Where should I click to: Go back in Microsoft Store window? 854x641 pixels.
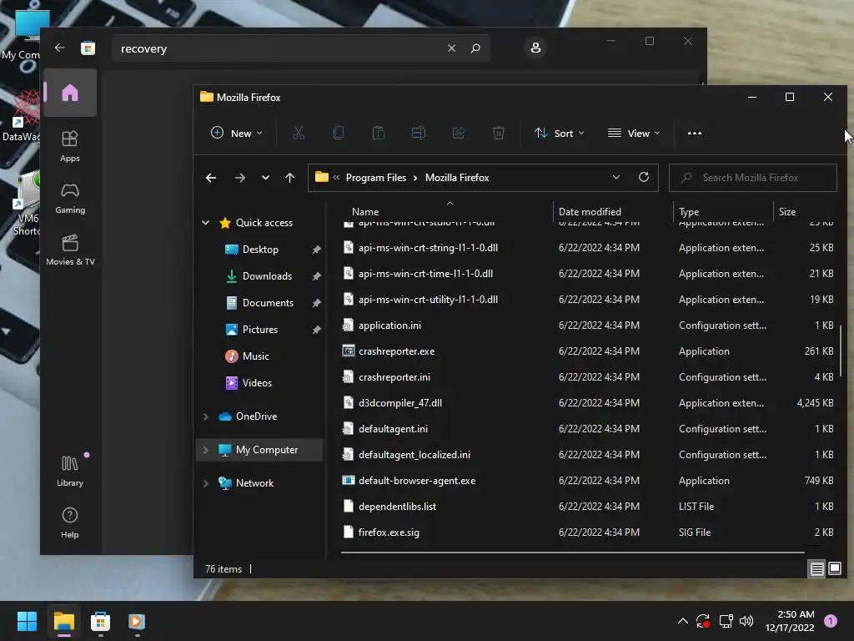[59, 48]
